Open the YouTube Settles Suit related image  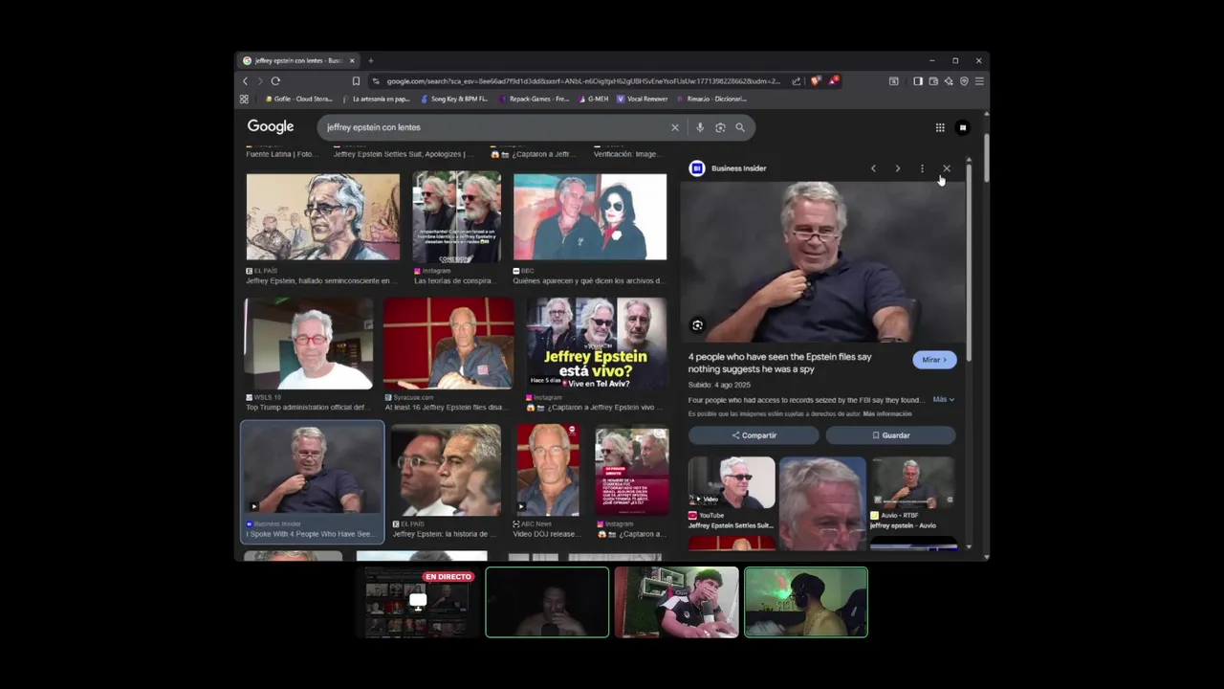click(x=732, y=482)
